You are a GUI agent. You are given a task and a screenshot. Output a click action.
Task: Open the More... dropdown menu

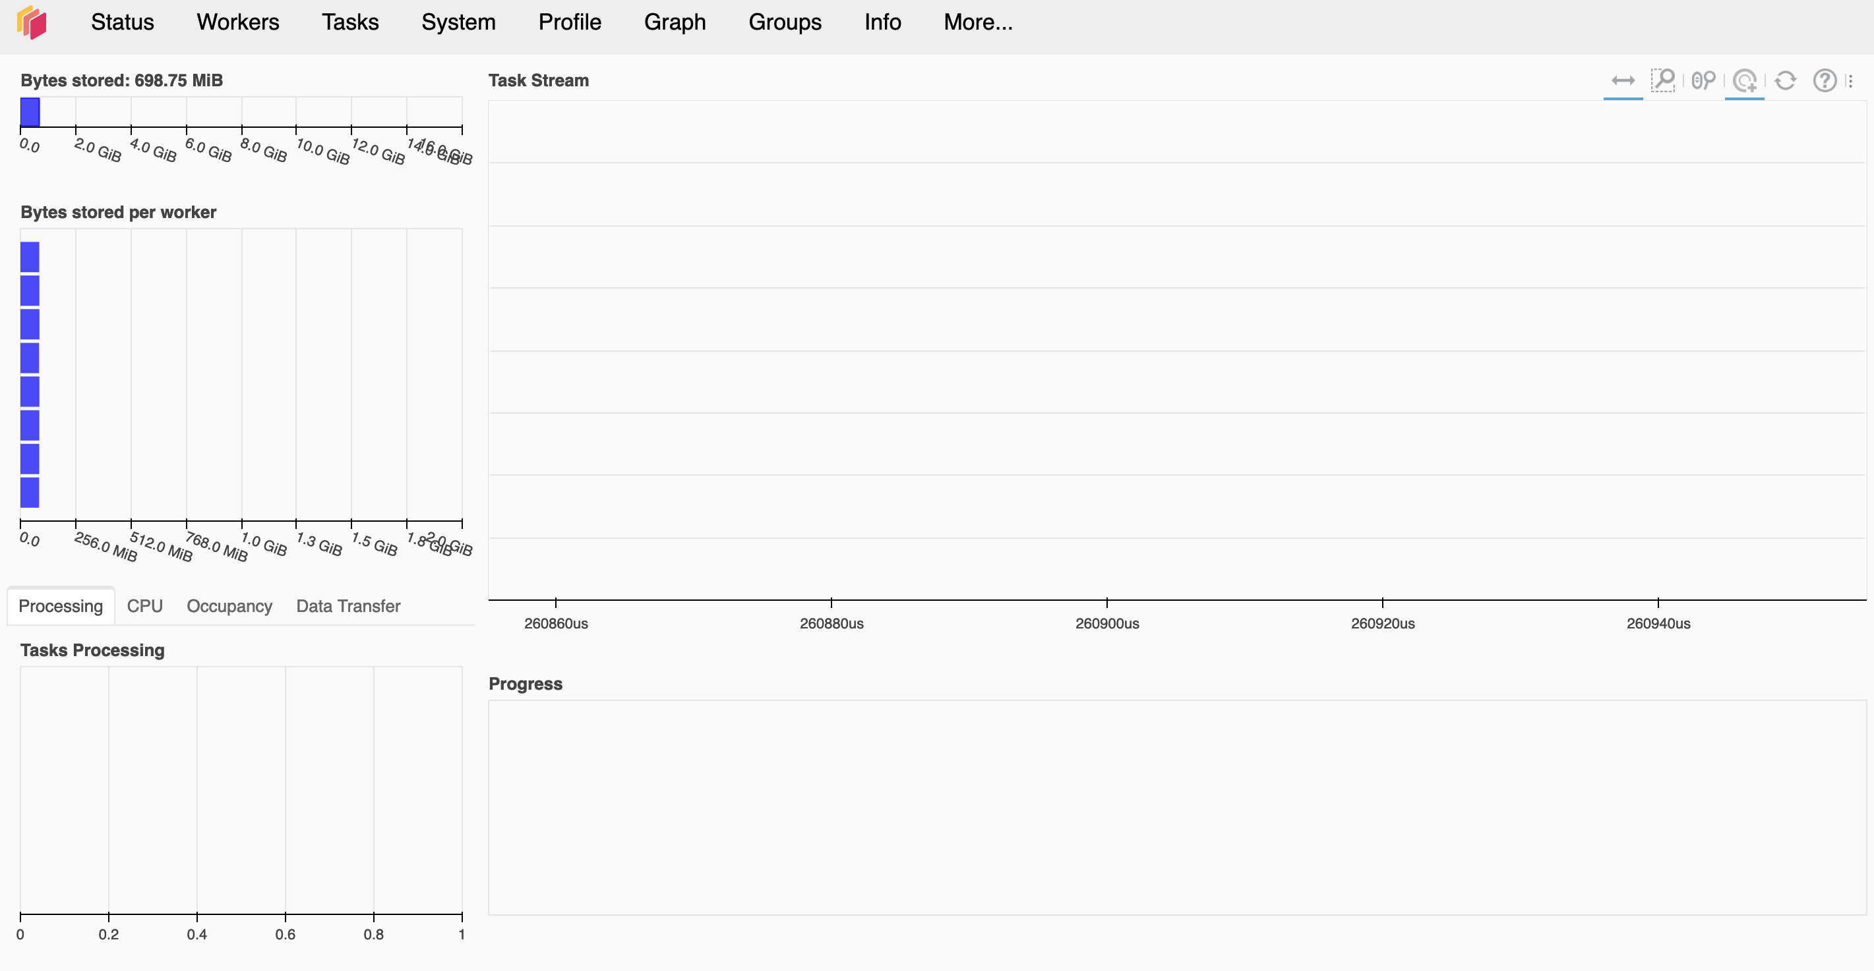pyautogui.click(x=977, y=22)
